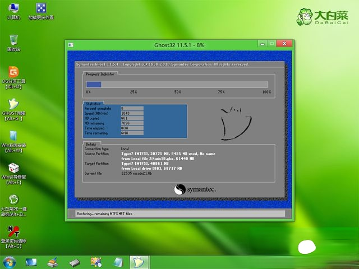
Task: Select the Ghost32 task in the taskbar
Action: click(x=140, y=262)
